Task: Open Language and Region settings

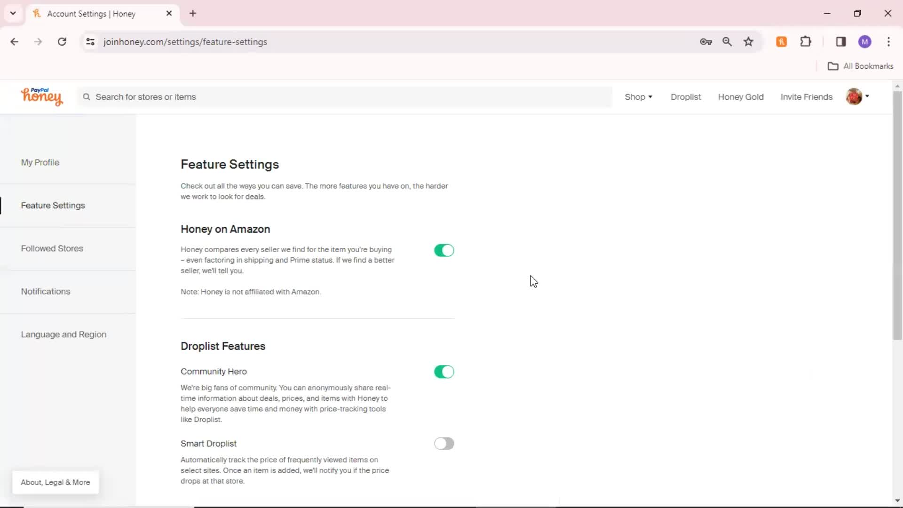Action: click(x=63, y=334)
